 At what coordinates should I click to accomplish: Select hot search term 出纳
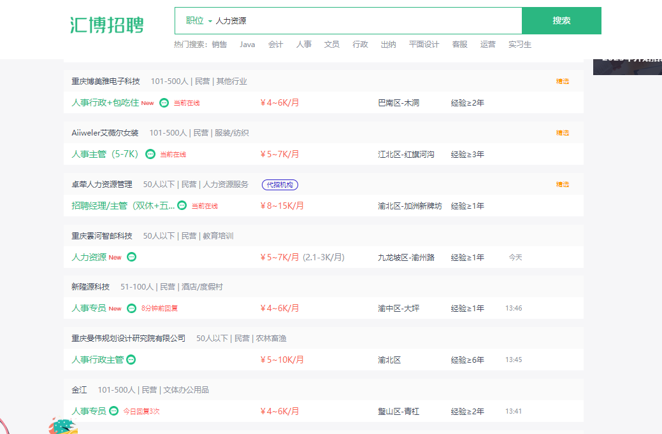389,45
